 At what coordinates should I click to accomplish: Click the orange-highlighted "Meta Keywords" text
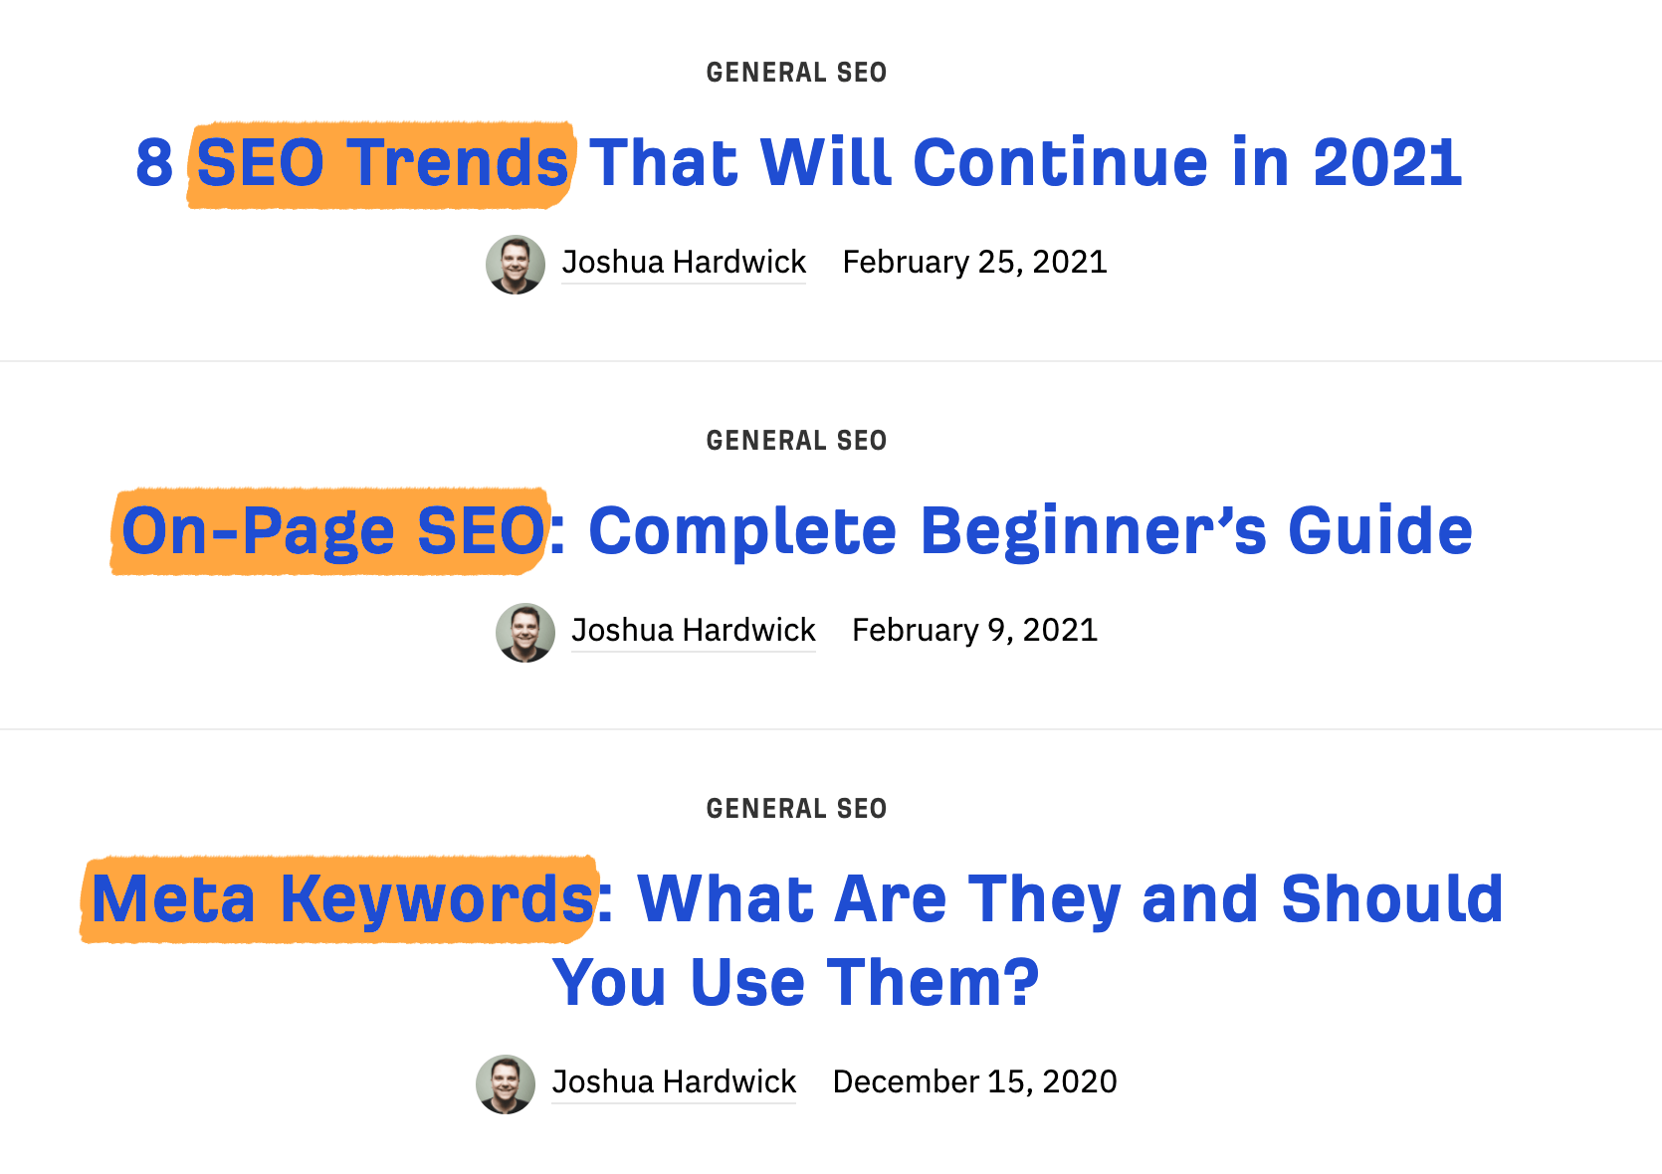342,899
